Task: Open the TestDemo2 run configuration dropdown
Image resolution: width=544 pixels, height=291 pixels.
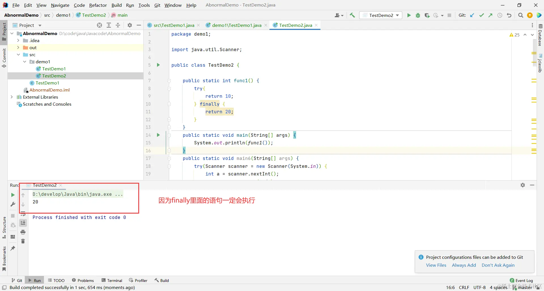Action: tap(381, 15)
